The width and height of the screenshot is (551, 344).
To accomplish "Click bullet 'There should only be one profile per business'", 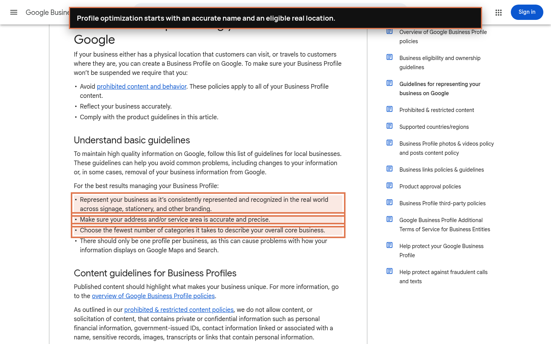I will coord(204,246).
